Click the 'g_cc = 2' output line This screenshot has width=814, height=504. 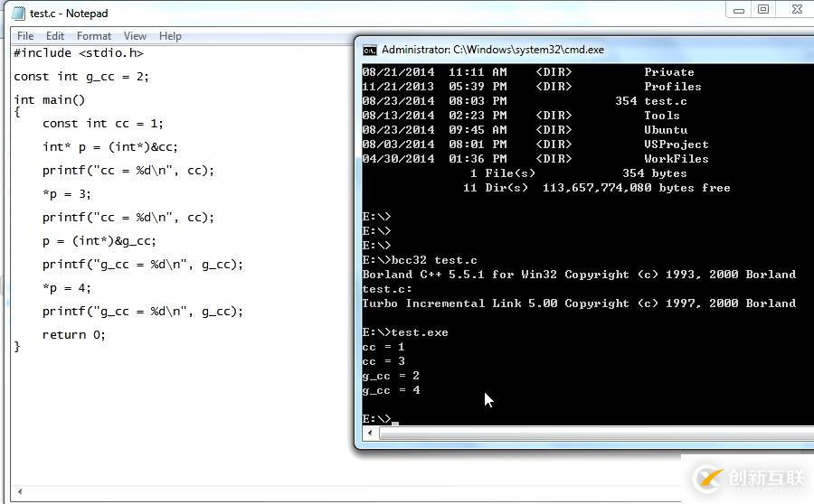[x=391, y=376]
